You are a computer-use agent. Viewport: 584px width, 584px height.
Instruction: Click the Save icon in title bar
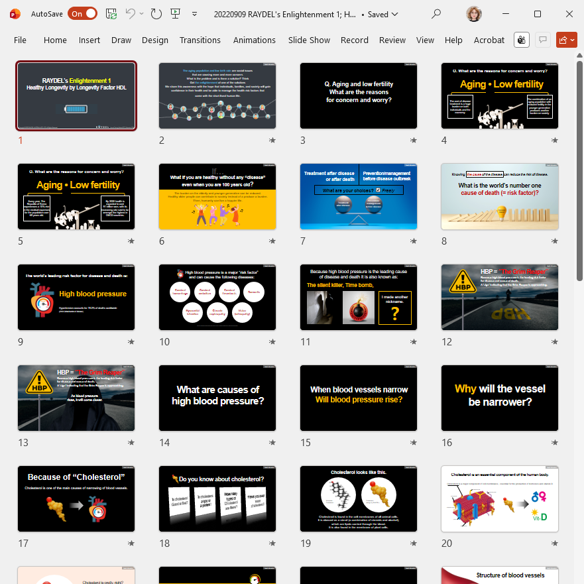(111, 14)
